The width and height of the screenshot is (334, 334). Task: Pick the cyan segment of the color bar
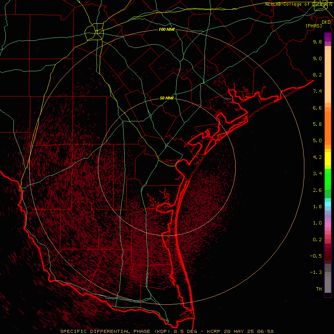(328, 204)
